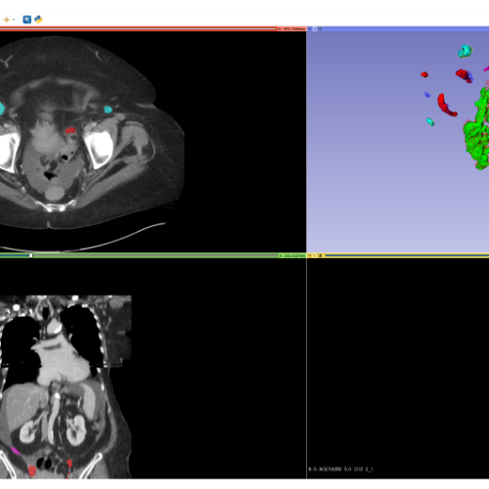Image resolution: width=489 pixels, height=489 pixels.
Task: Select the cyan 3D segment at top
Action: tap(466, 51)
